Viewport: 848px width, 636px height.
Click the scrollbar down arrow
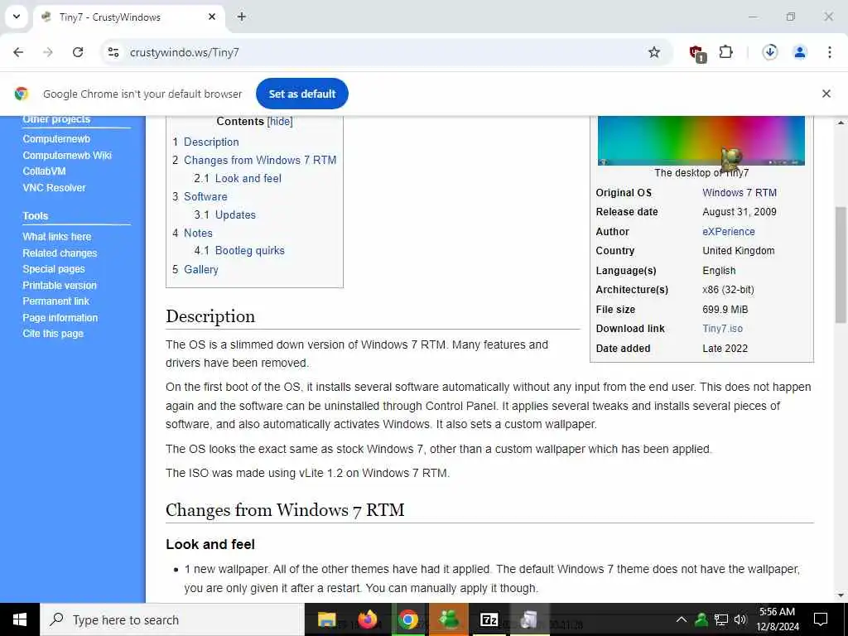841,596
